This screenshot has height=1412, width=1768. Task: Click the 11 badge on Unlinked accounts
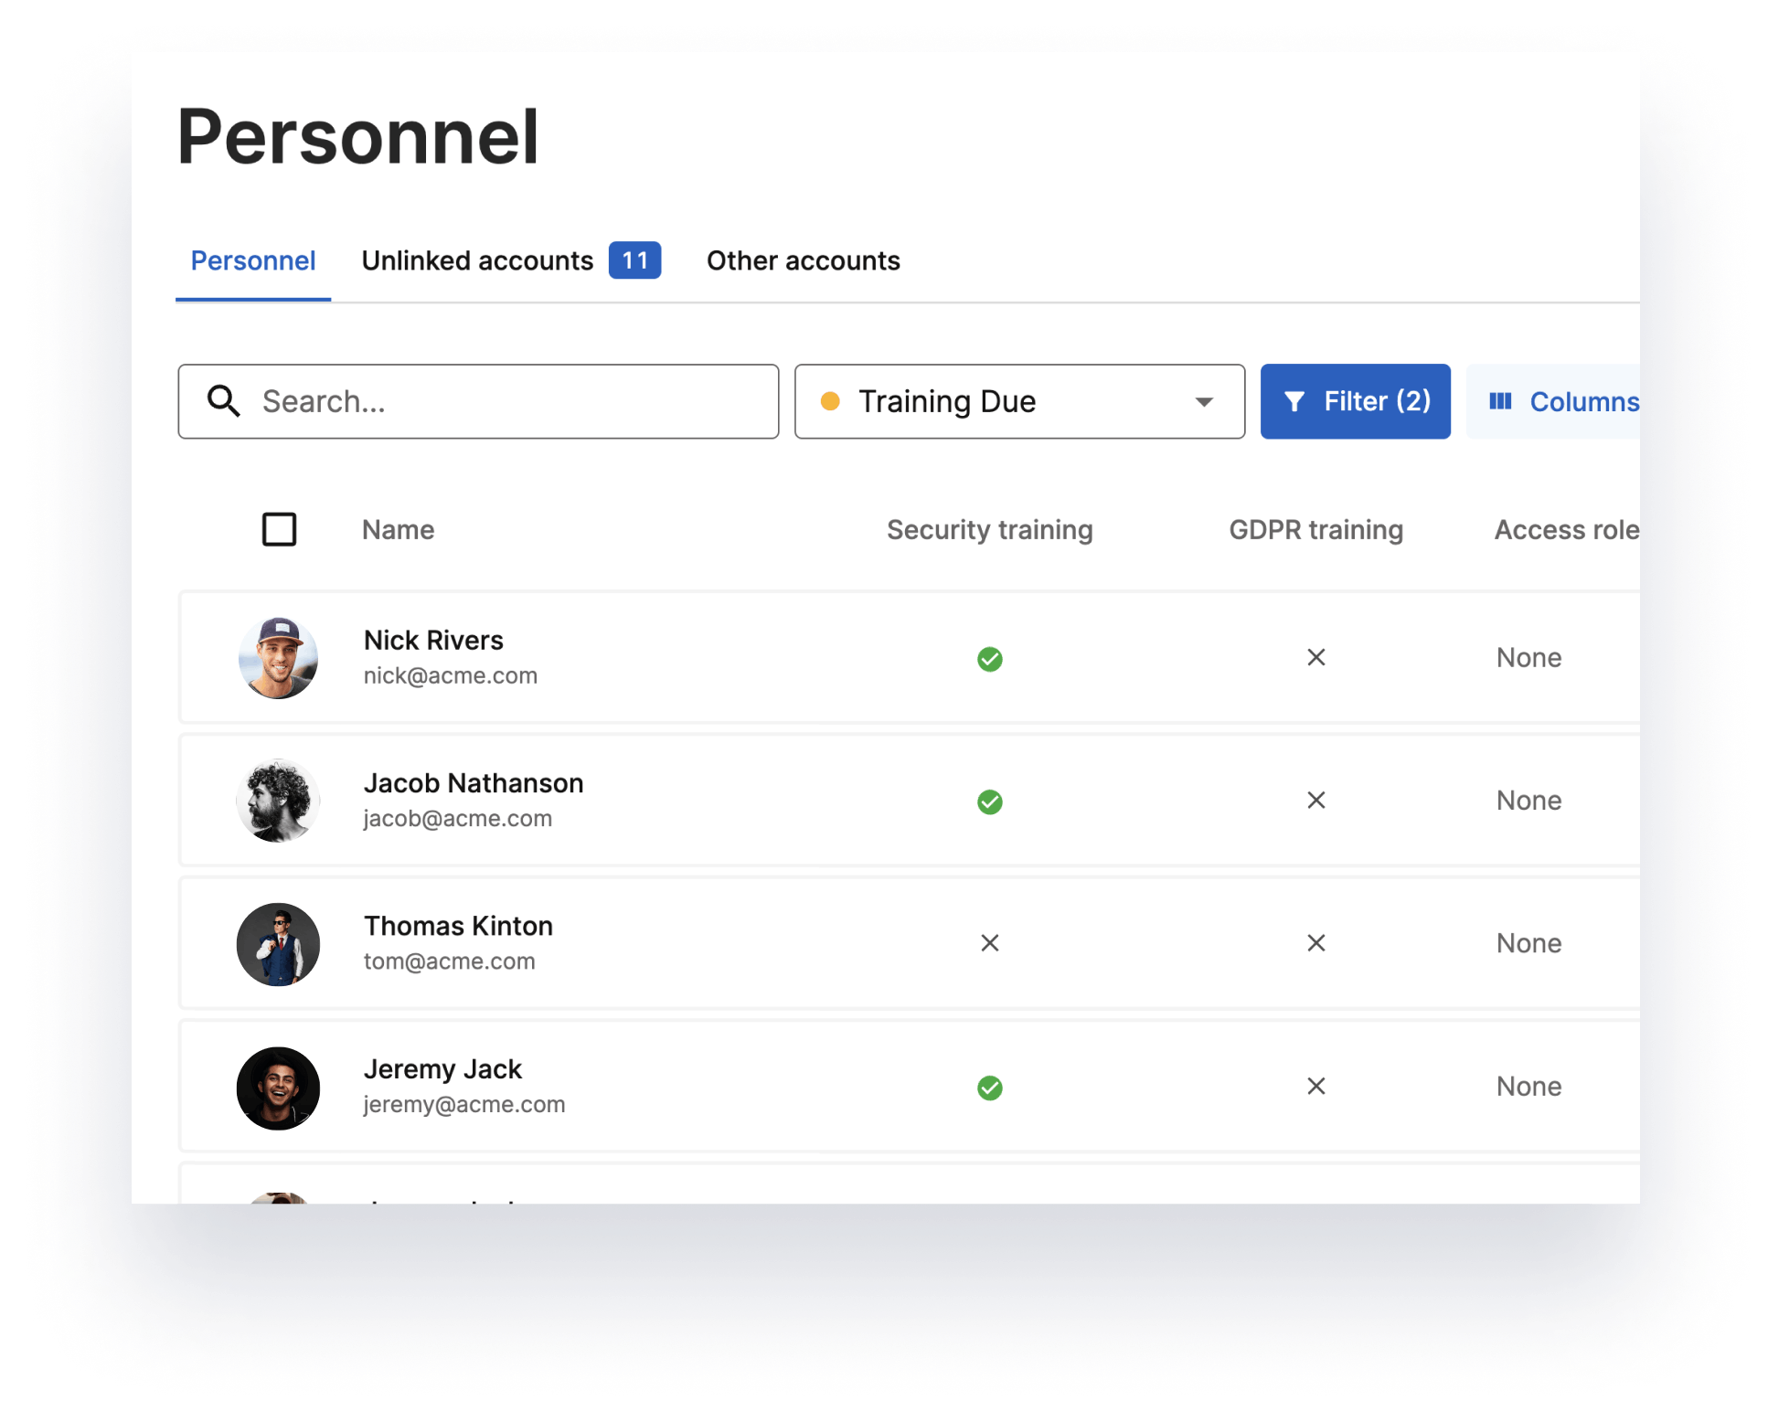pyautogui.click(x=634, y=260)
